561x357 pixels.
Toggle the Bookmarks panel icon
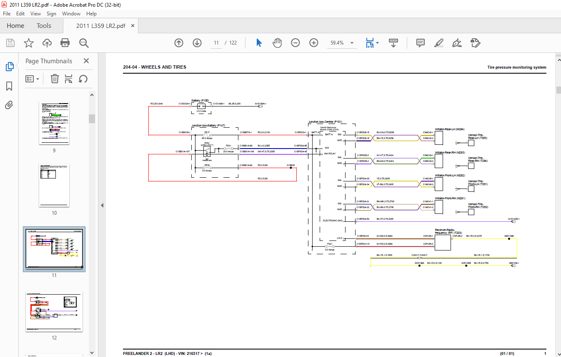pyautogui.click(x=9, y=86)
